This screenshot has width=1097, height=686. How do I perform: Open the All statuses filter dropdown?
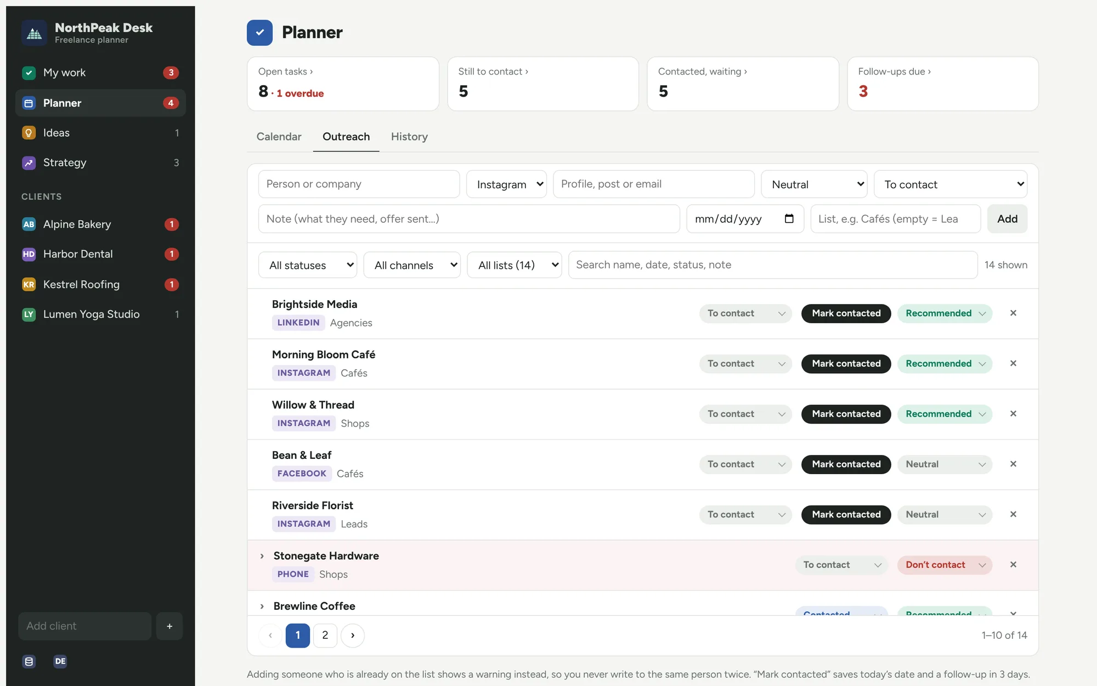pyautogui.click(x=308, y=265)
